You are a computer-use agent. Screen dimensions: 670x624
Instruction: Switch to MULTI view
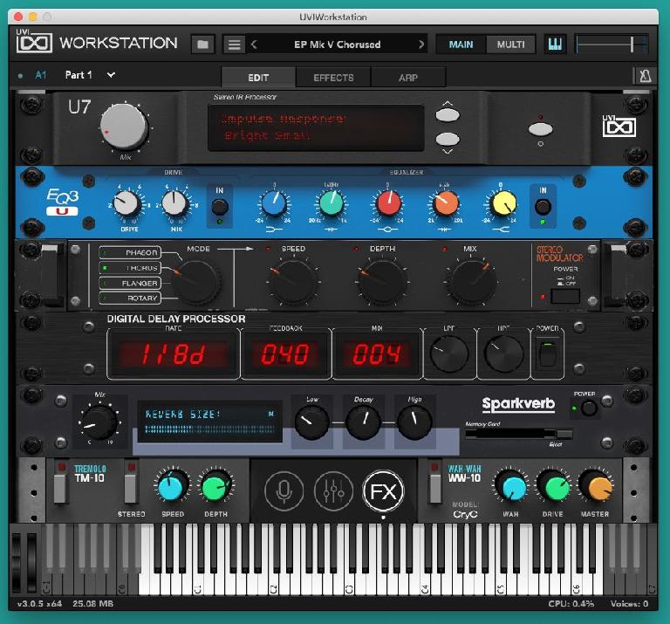pos(510,45)
